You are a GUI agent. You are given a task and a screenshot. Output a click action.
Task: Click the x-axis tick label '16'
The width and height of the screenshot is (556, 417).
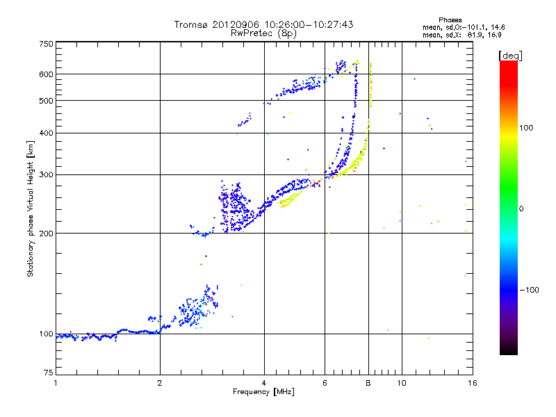(473, 383)
